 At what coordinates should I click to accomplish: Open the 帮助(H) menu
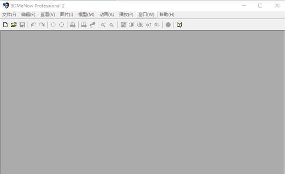167,15
